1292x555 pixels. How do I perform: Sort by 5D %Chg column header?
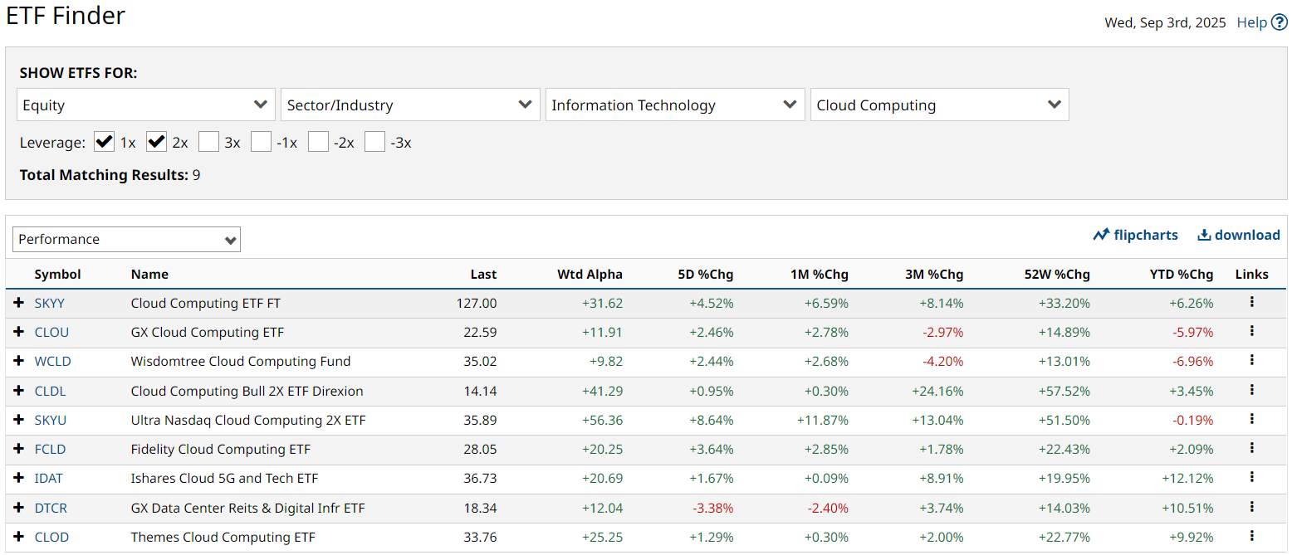(x=706, y=274)
